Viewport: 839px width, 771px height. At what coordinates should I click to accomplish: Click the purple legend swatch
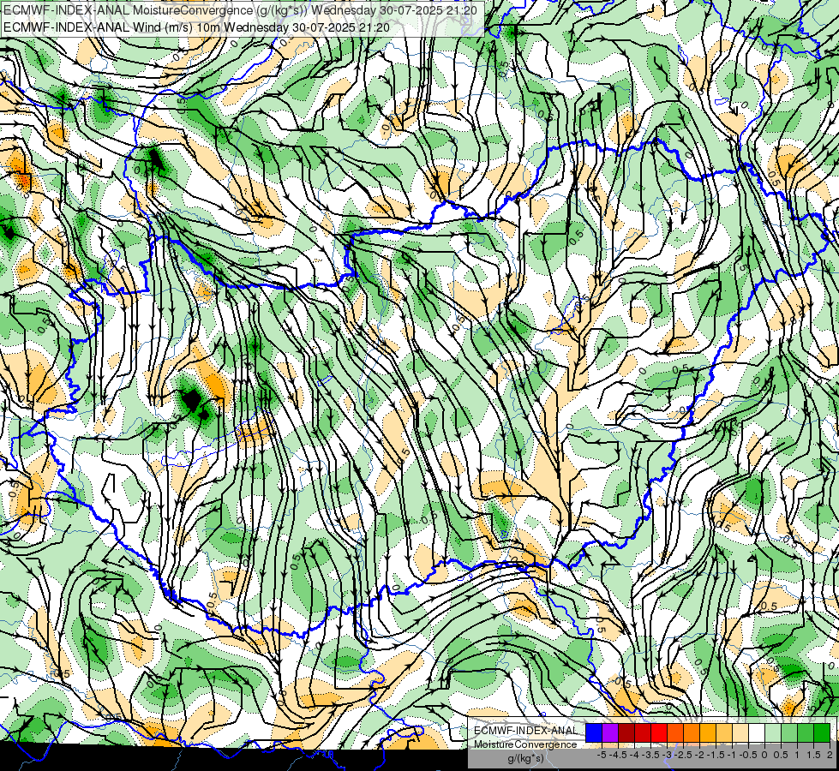(610, 733)
